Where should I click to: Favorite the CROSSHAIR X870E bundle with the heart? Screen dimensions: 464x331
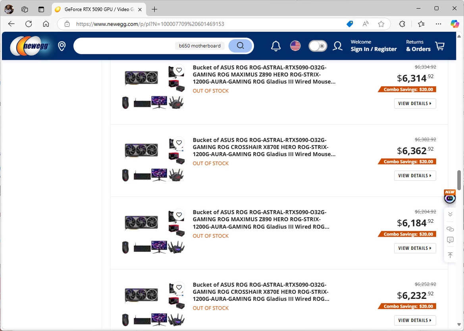pyautogui.click(x=179, y=143)
